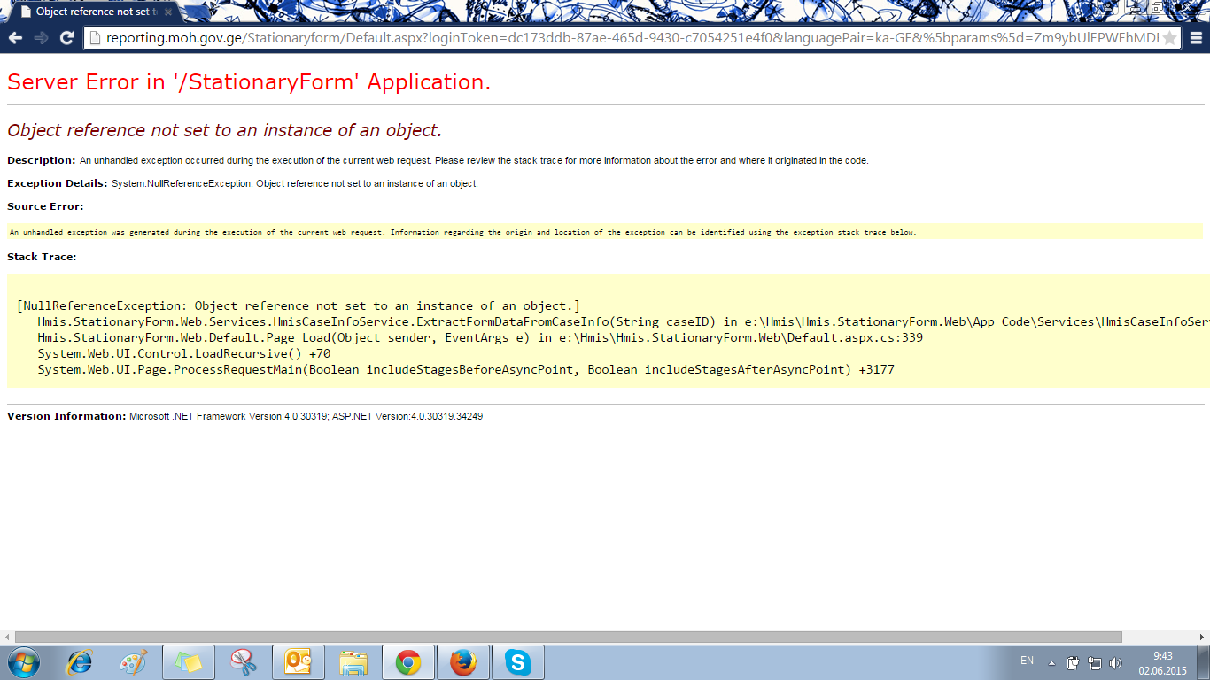This screenshot has height=680, width=1210.
Task: Bookmark this page using the star icon
Action: coord(1169,38)
